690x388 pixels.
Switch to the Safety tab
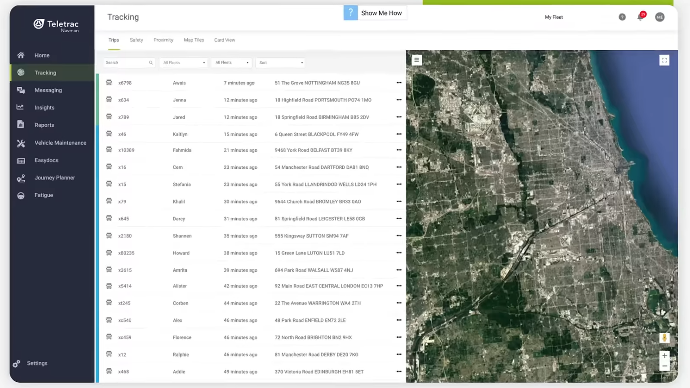(136, 40)
